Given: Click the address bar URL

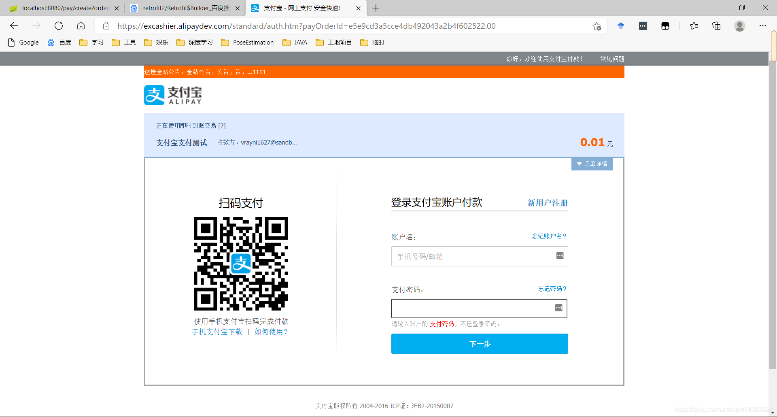Looking at the screenshot, I should point(306,26).
